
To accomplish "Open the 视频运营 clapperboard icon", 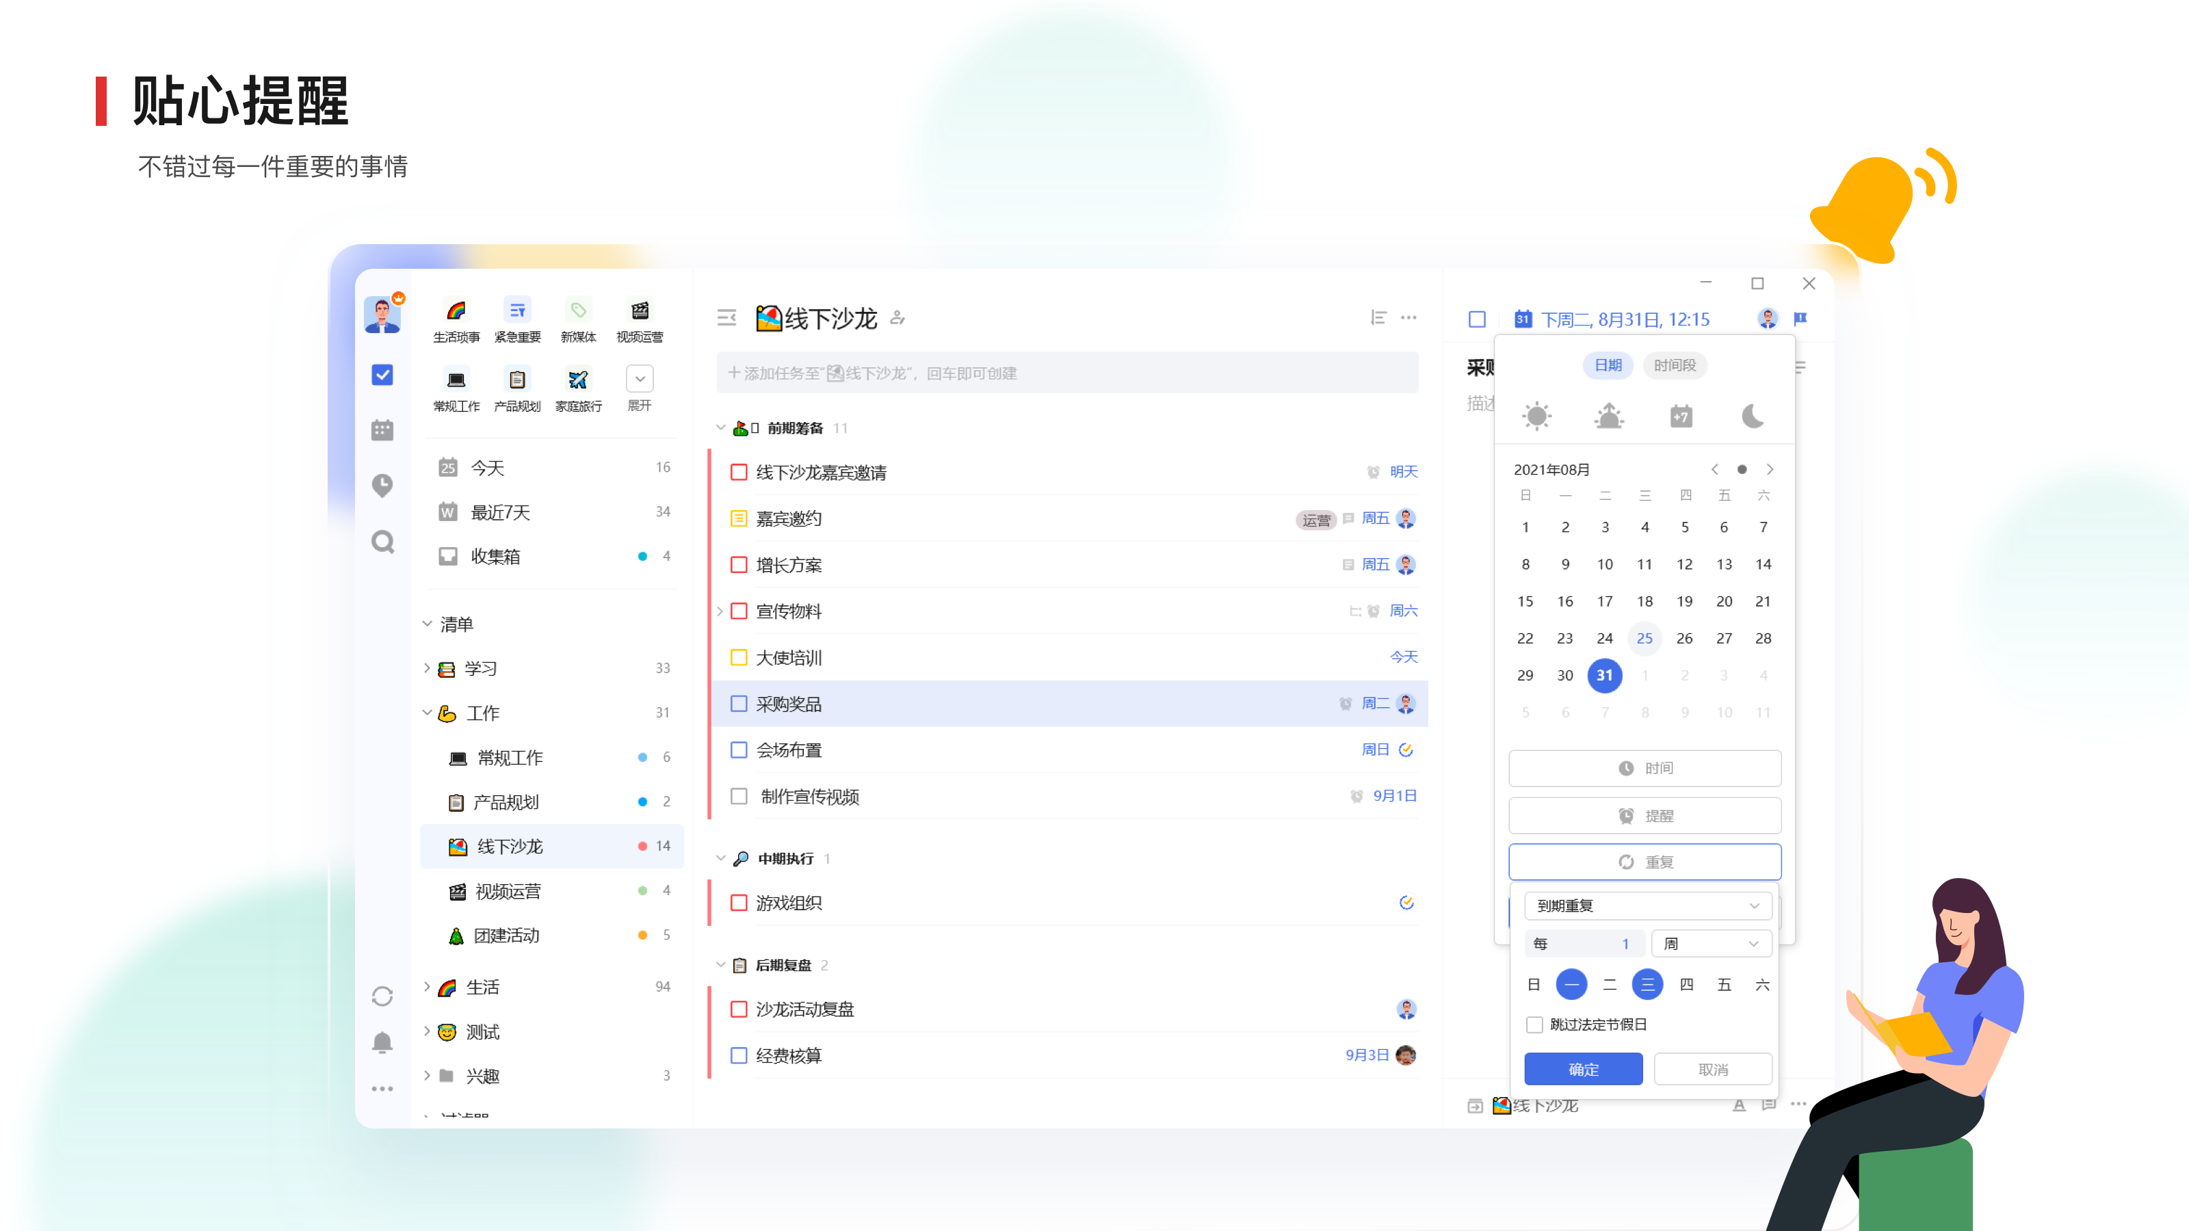I will pyautogui.click(x=639, y=309).
